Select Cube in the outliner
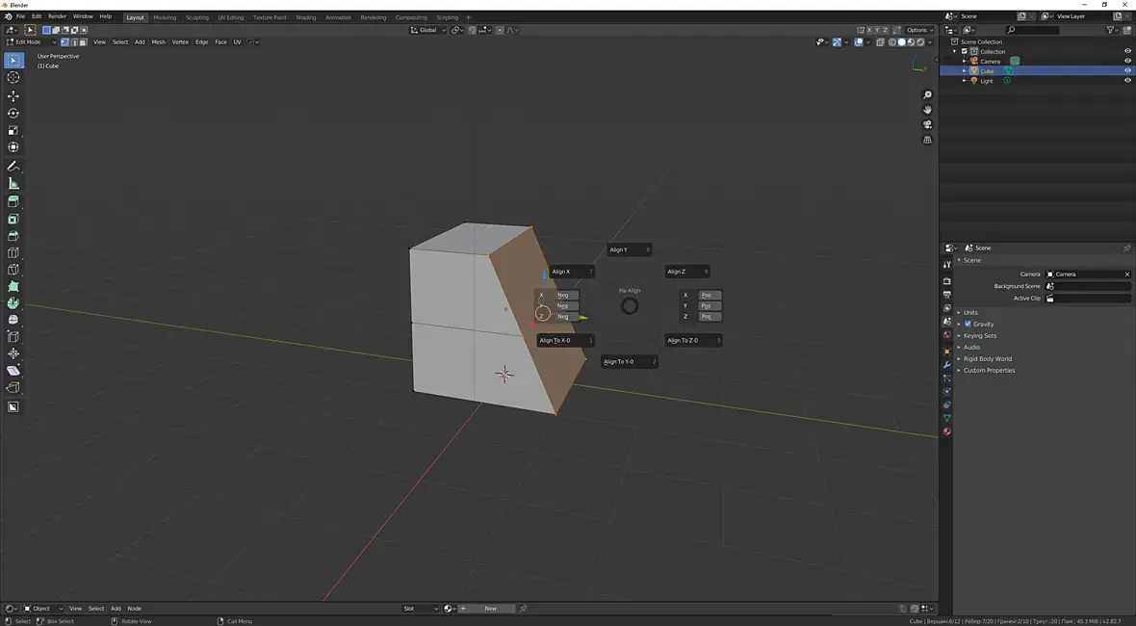The height and width of the screenshot is (626, 1136). click(987, 71)
